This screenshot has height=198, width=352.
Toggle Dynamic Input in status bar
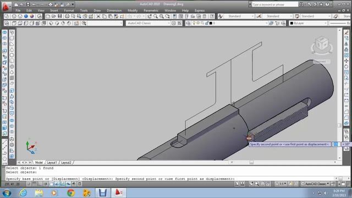[x=68, y=184]
